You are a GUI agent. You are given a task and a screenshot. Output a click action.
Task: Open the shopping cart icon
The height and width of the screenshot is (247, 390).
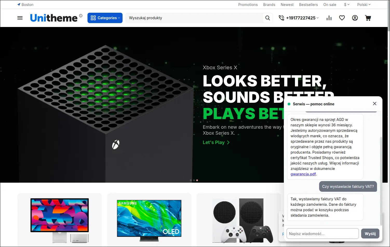[x=368, y=18]
